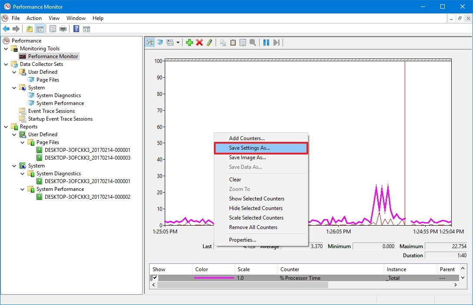Open the Action menu

click(34, 18)
